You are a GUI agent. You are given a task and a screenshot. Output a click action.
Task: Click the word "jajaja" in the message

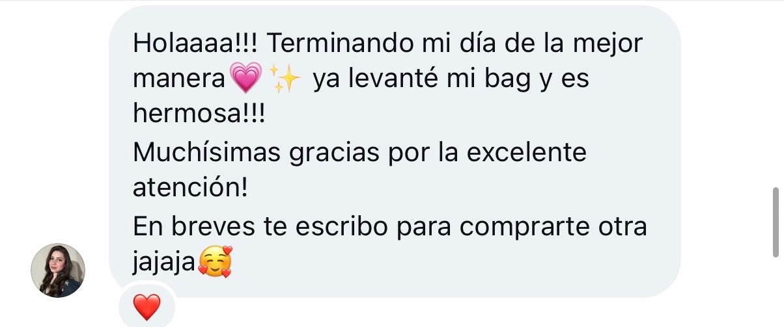point(164,263)
